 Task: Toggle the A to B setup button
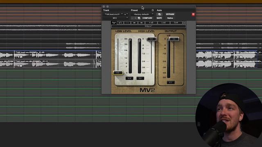coord(151,23)
